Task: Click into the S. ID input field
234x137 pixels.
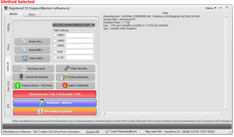Action: pyautogui.click(x=80, y=57)
